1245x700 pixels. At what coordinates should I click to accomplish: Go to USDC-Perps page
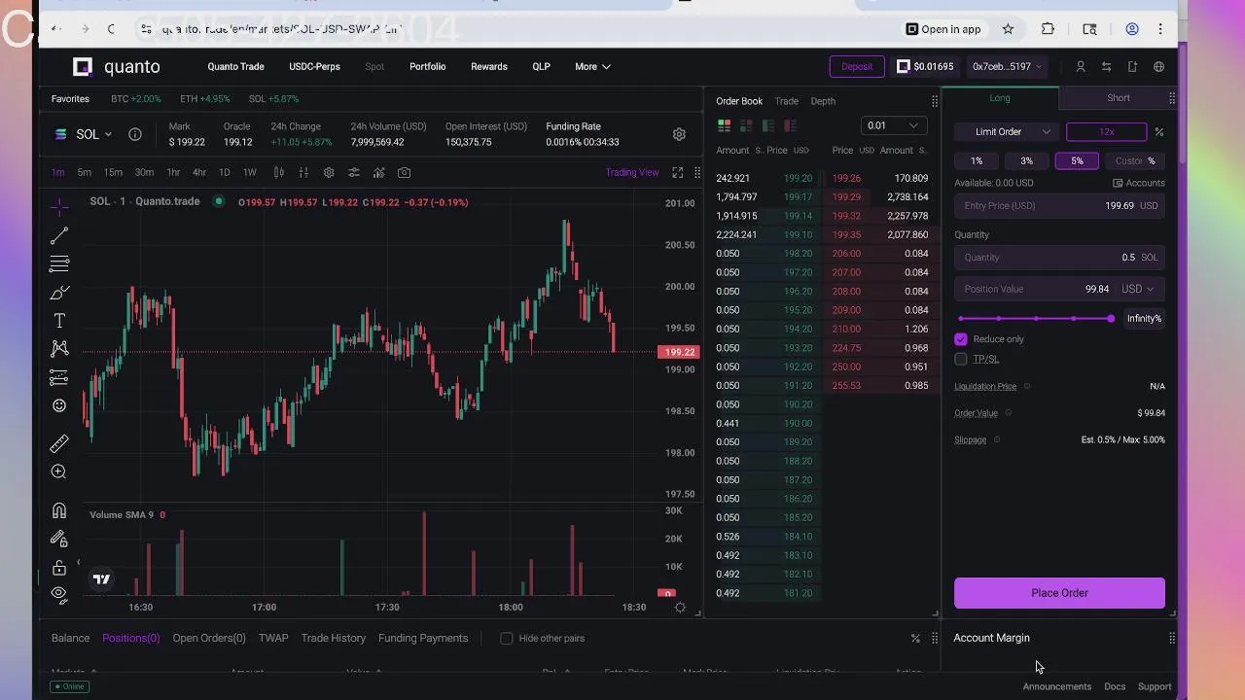coord(314,66)
